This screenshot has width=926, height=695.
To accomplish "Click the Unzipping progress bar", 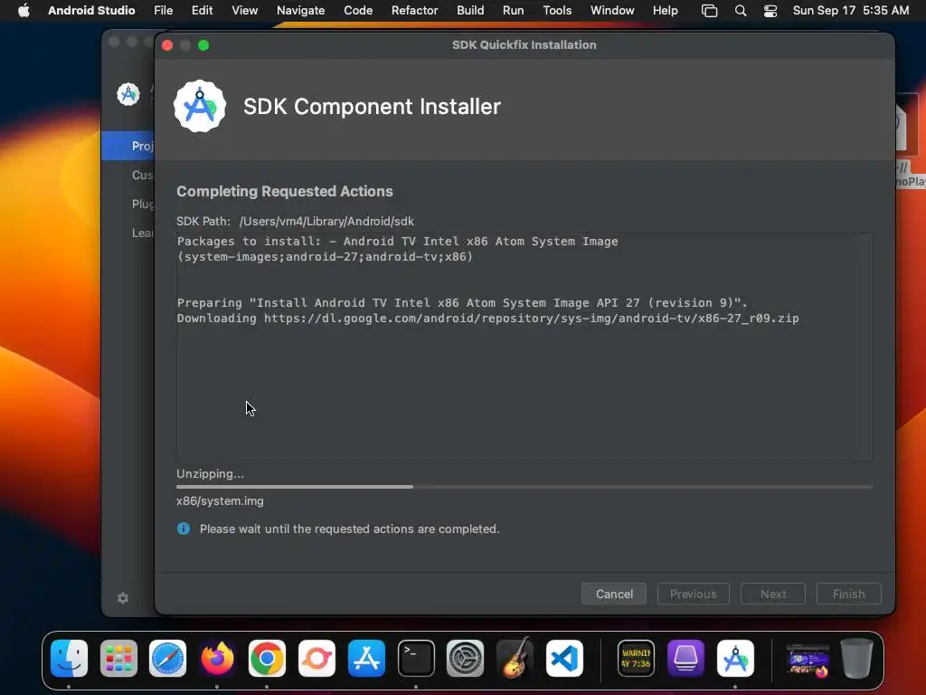I will coord(524,487).
